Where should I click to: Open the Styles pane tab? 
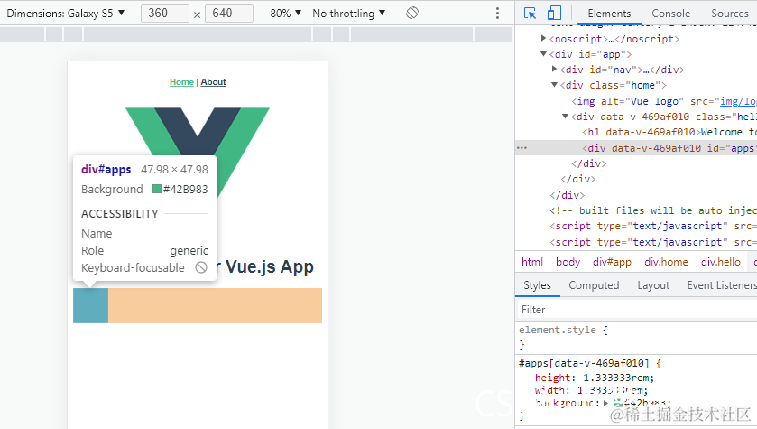(x=537, y=285)
